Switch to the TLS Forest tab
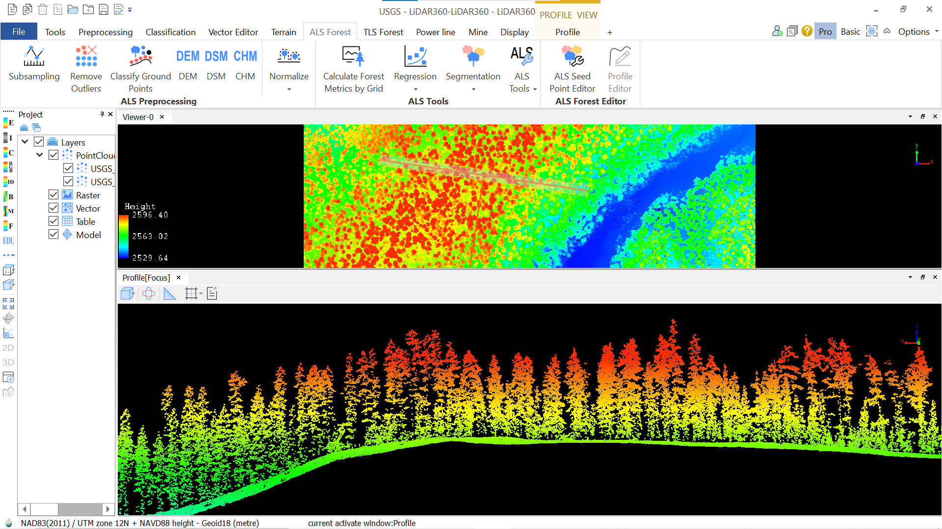 click(383, 32)
